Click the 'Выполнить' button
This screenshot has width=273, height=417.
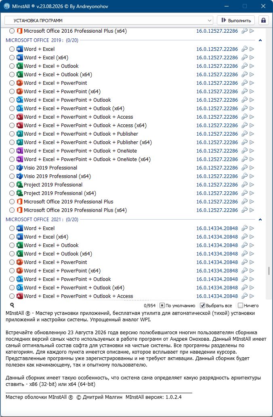coord(236,21)
